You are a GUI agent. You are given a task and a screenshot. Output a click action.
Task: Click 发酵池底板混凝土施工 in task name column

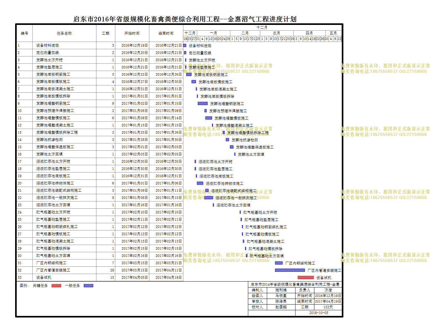coord(55,89)
